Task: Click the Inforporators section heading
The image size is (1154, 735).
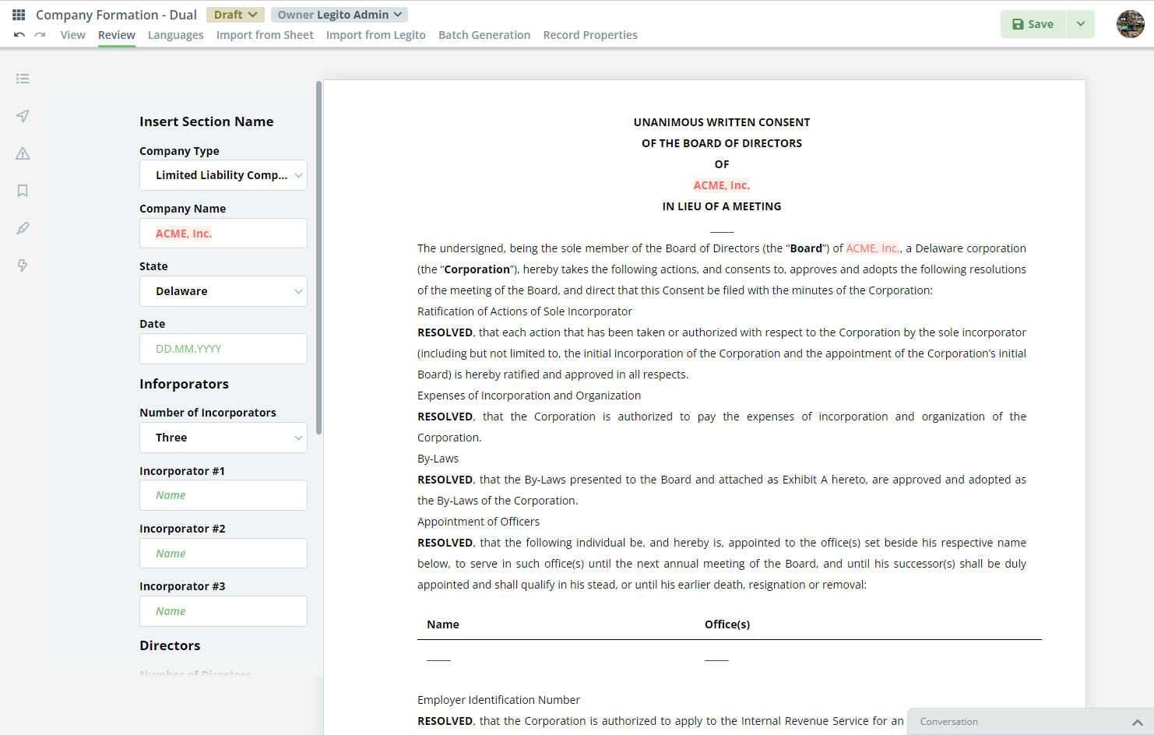Action: (184, 384)
